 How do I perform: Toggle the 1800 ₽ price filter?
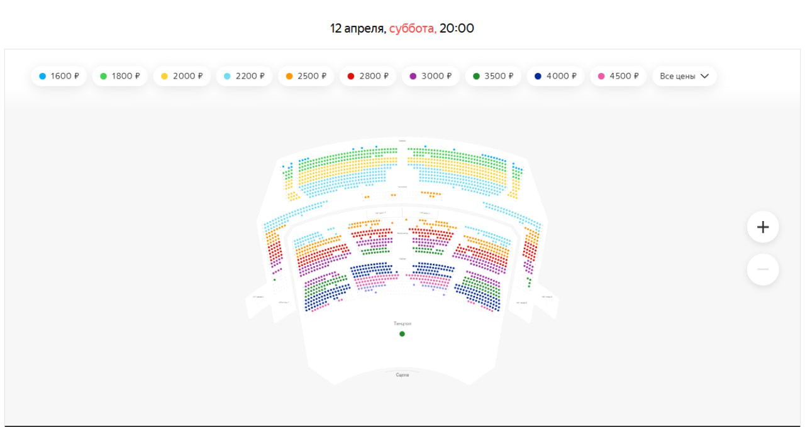tap(120, 76)
